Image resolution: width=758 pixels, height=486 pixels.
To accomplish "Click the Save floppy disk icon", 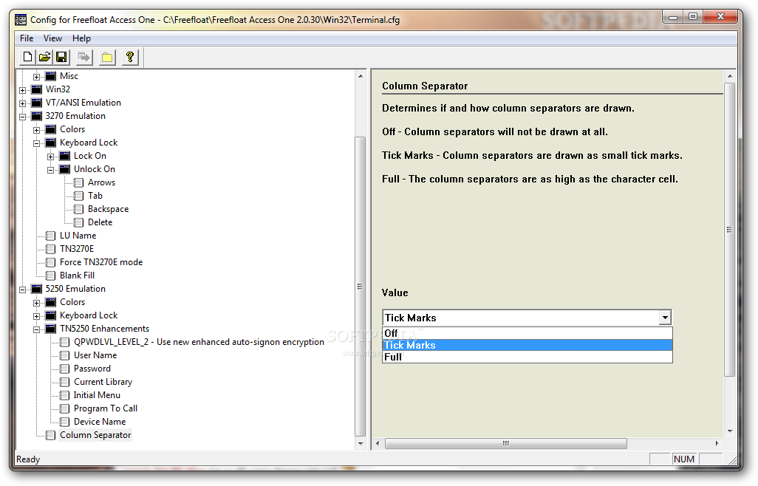I will [x=61, y=57].
